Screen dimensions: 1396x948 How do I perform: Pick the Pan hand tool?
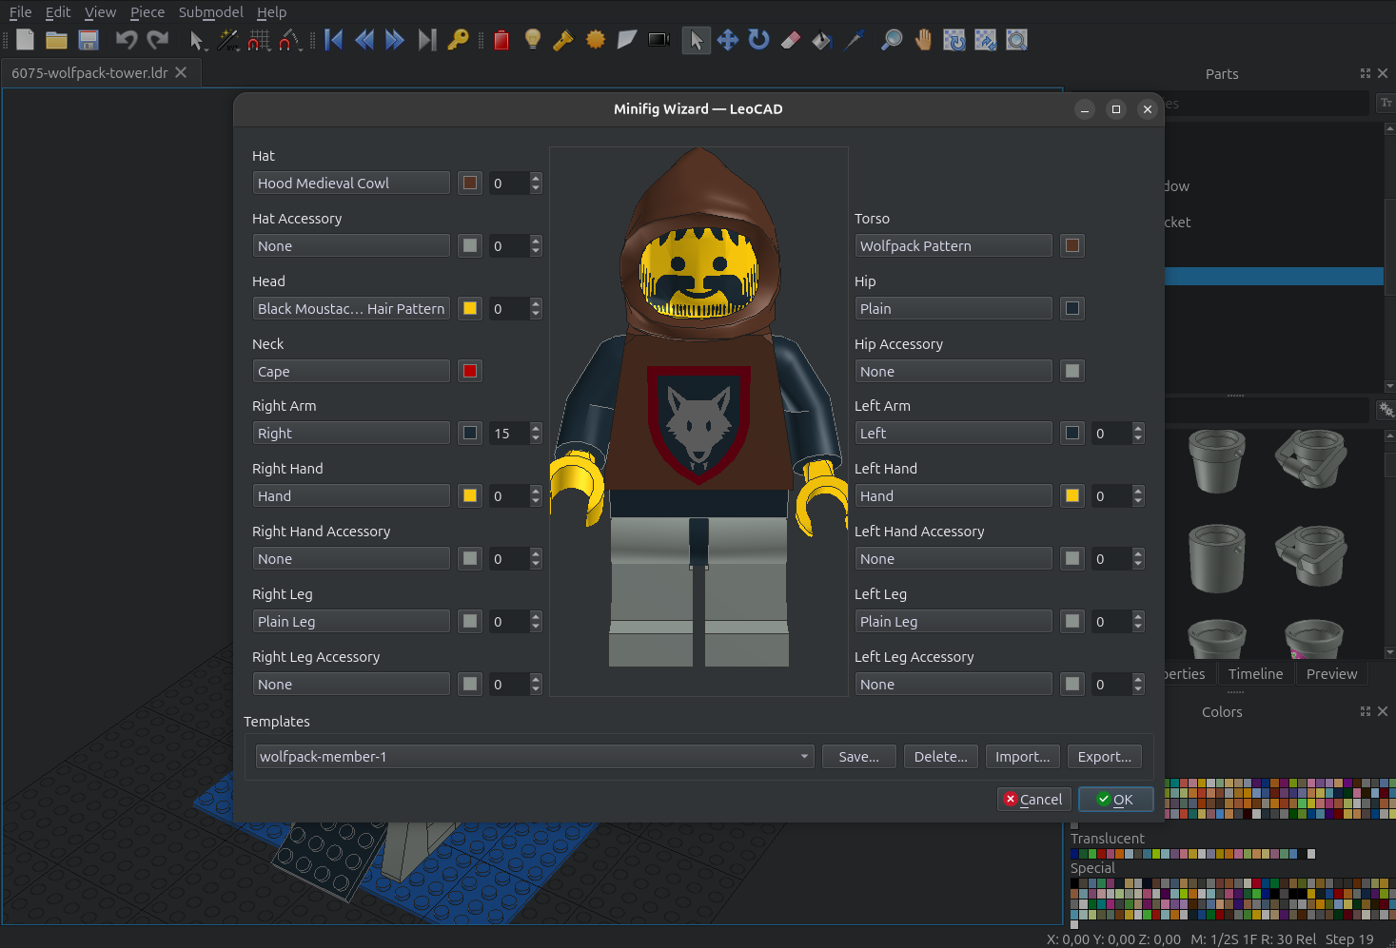pos(923,40)
